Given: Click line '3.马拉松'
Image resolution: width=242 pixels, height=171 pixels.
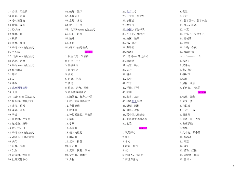Looking at the screenshot, I should 185,106.
